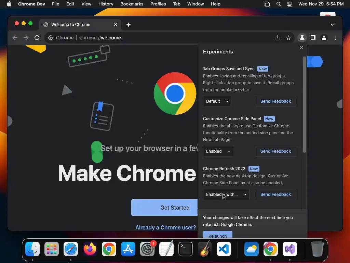Bookmark this tab with the star
This screenshot has height=263, width=350.
coord(288,38)
